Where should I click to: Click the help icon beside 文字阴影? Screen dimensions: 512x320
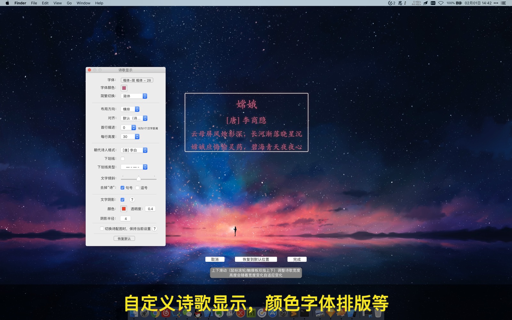point(132,200)
